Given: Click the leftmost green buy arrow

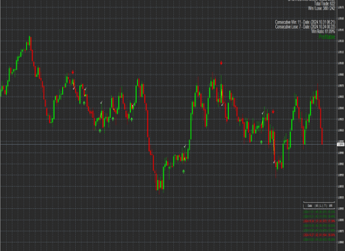Looking at the screenshot, I should pos(84,103).
